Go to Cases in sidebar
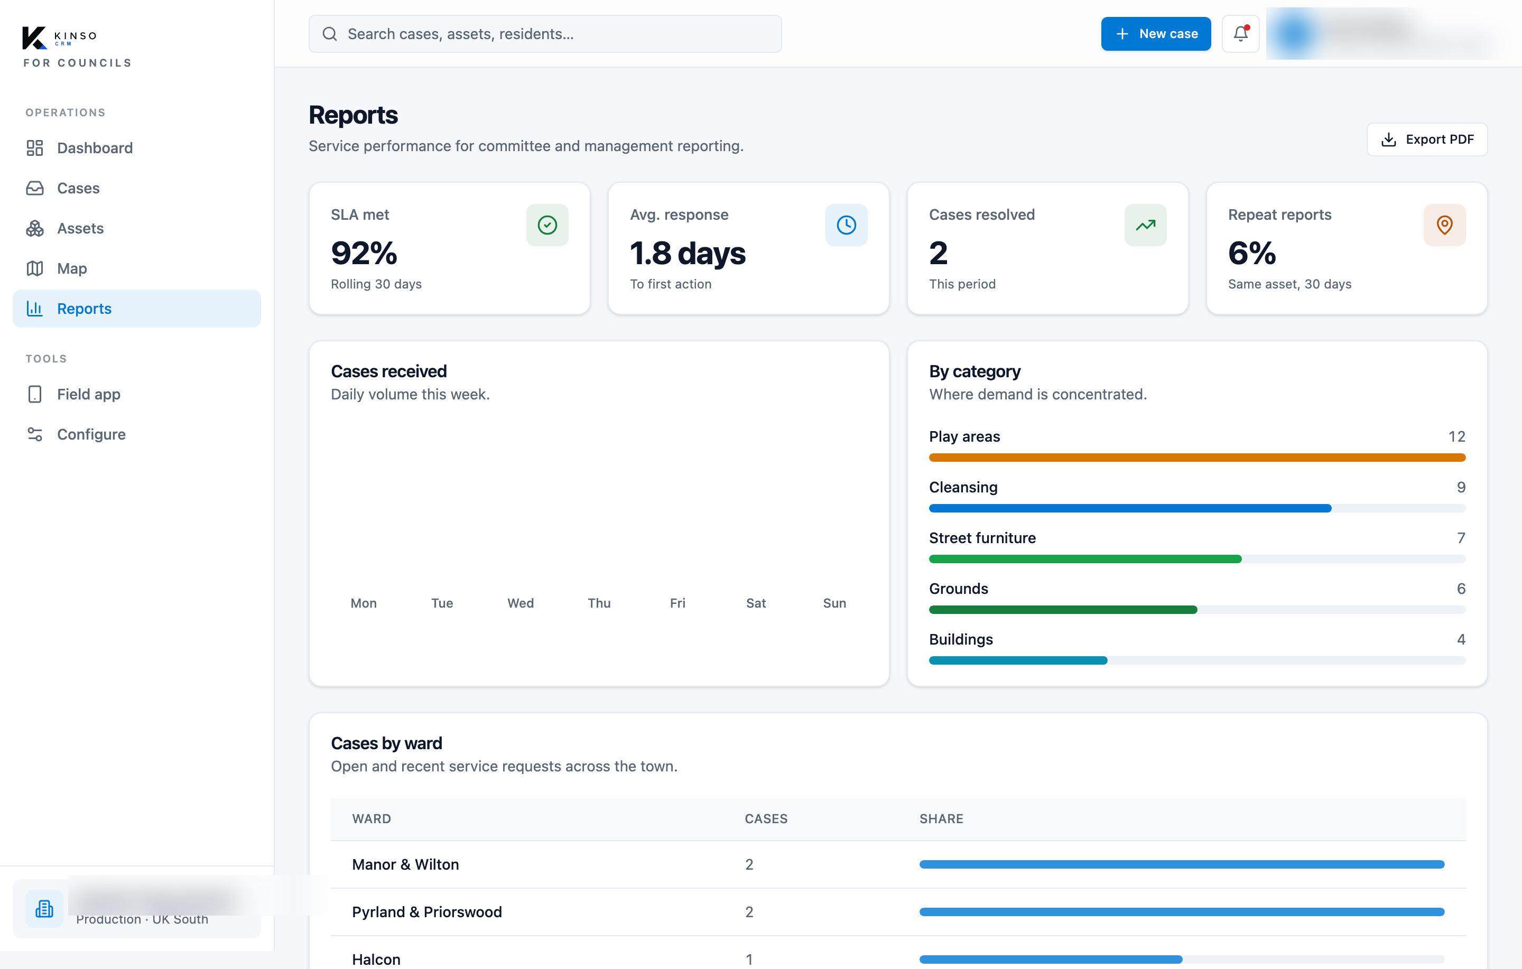 click(136, 189)
